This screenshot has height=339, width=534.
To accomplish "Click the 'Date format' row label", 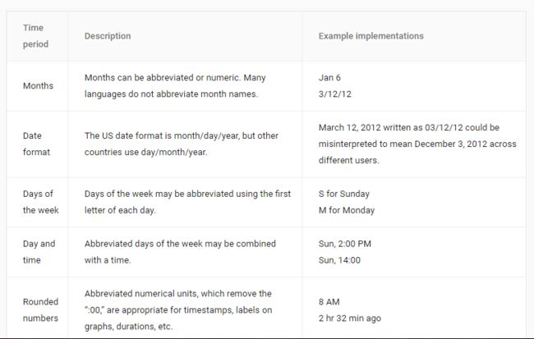I will [x=36, y=144].
